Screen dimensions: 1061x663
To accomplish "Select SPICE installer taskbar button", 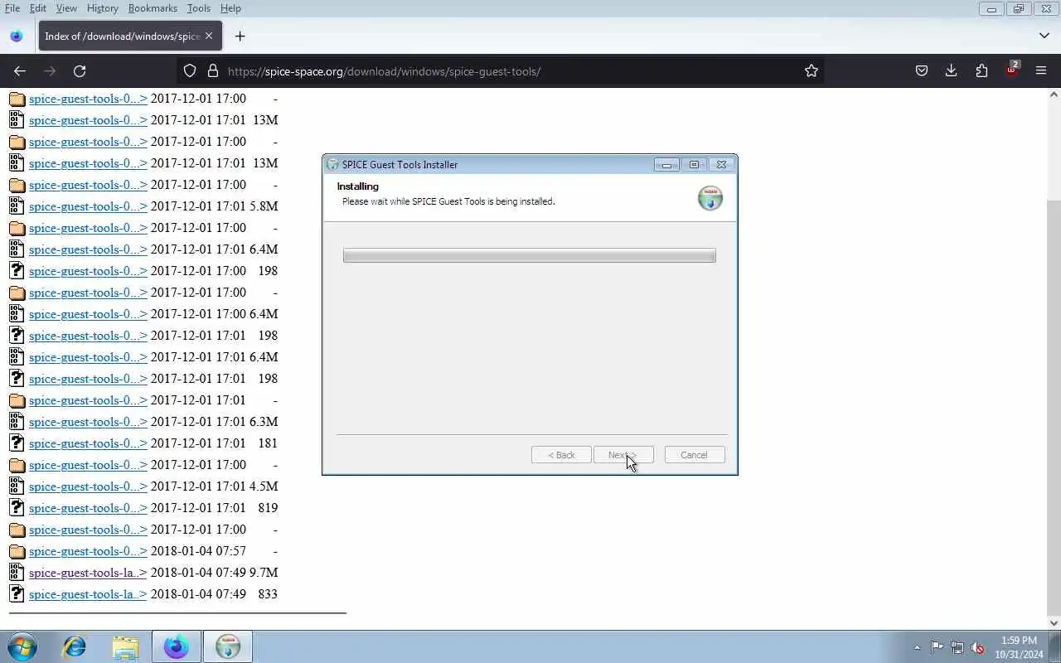I will pos(228,646).
